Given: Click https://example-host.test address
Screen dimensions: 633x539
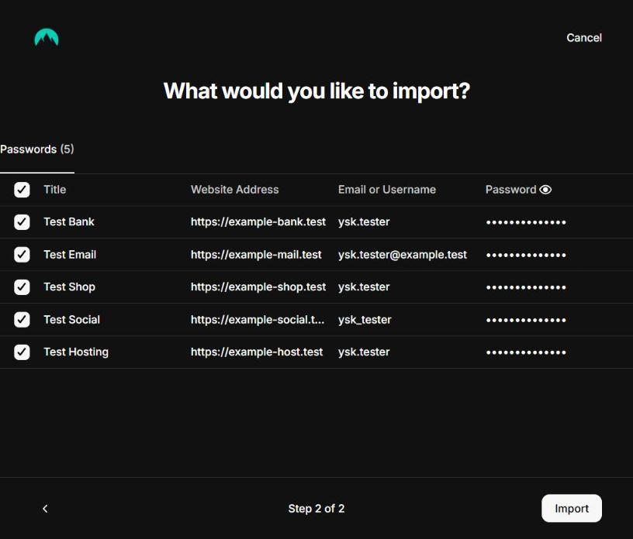Looking at the screenshot, I should coord(257,352).
